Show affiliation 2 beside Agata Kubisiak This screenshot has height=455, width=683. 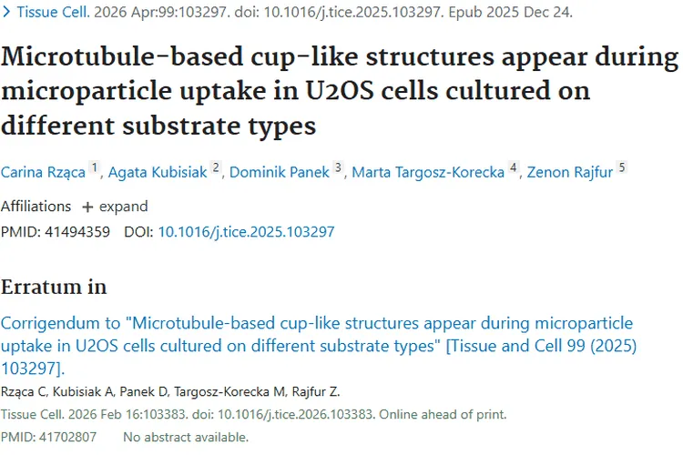click(216, 168)
